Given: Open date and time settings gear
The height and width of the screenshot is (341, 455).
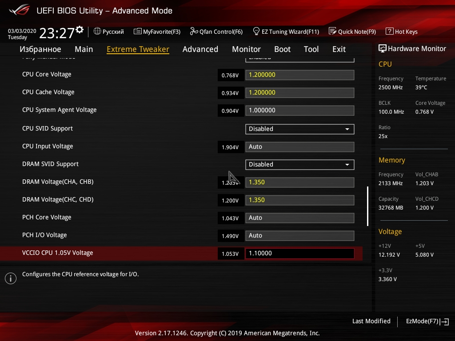Looking at the screenshot, I should [x=80, y=29].
